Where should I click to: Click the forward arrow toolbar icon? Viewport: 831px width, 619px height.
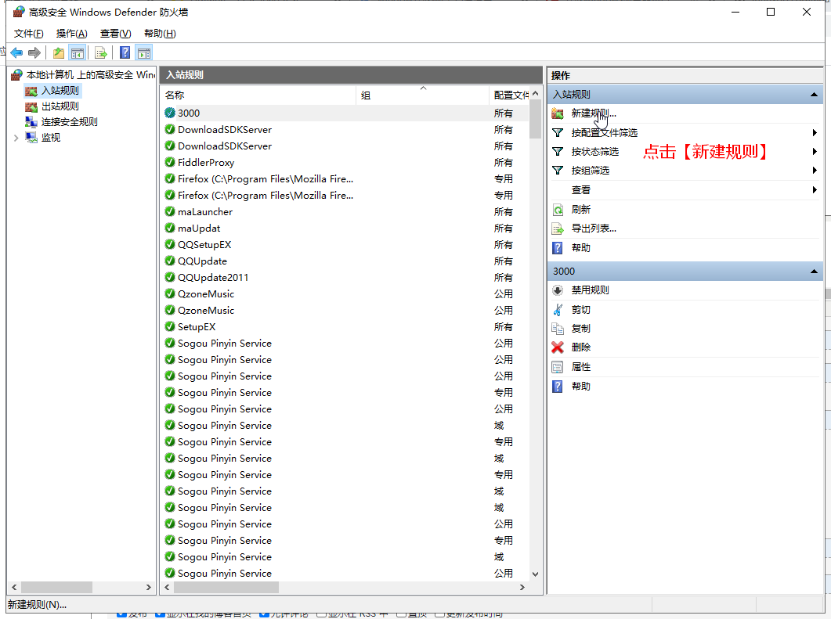[34, 53]
